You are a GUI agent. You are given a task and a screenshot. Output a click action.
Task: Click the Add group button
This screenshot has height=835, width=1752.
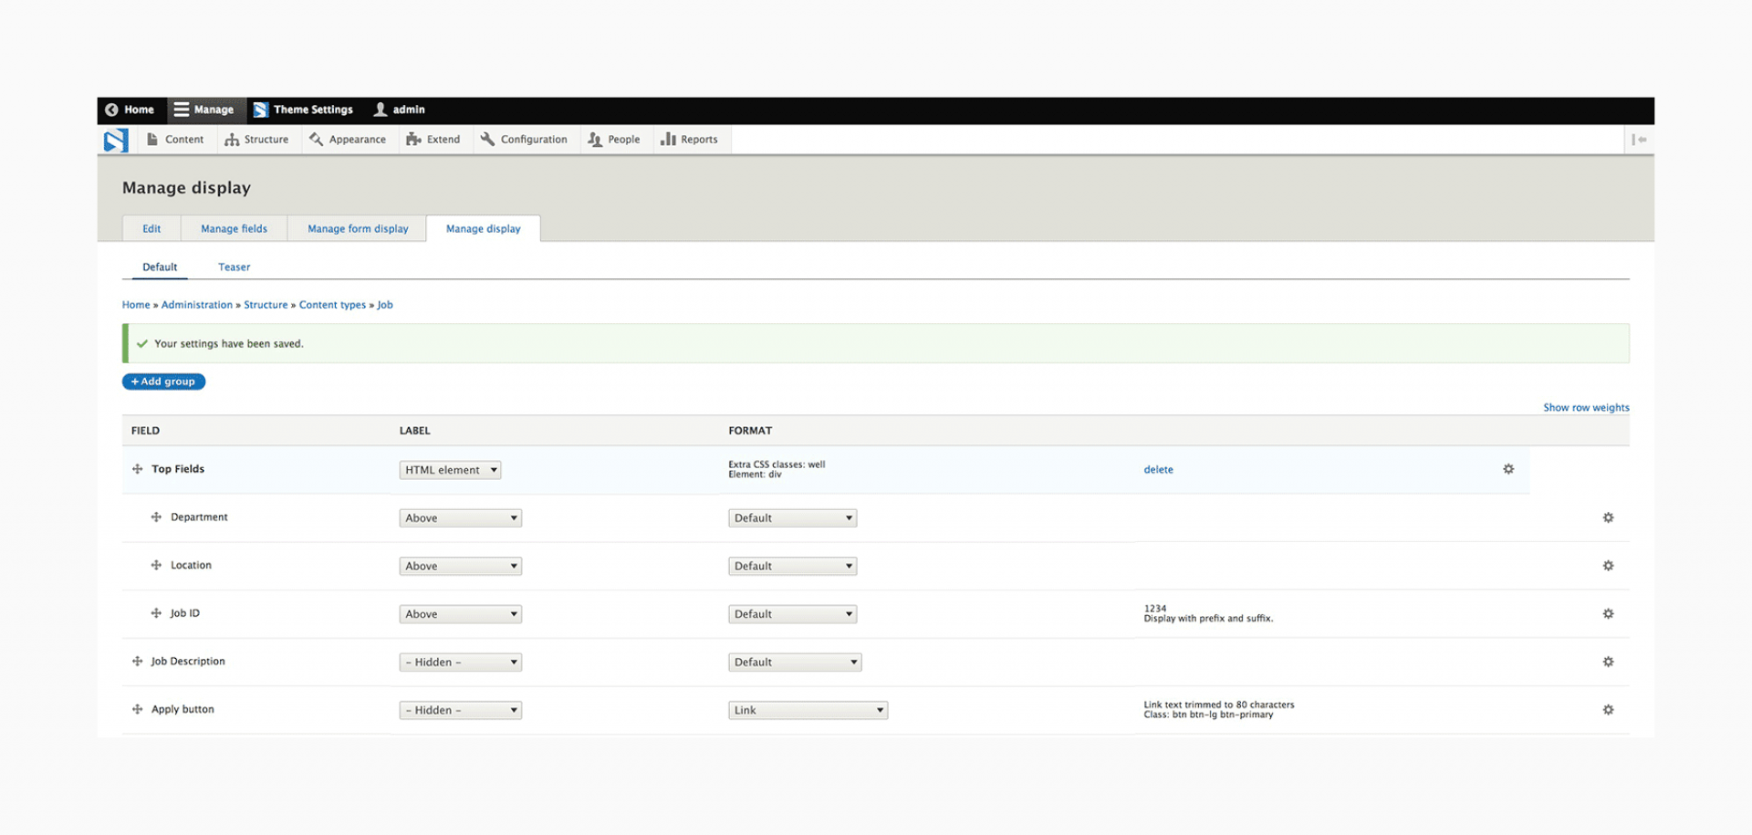163,381
